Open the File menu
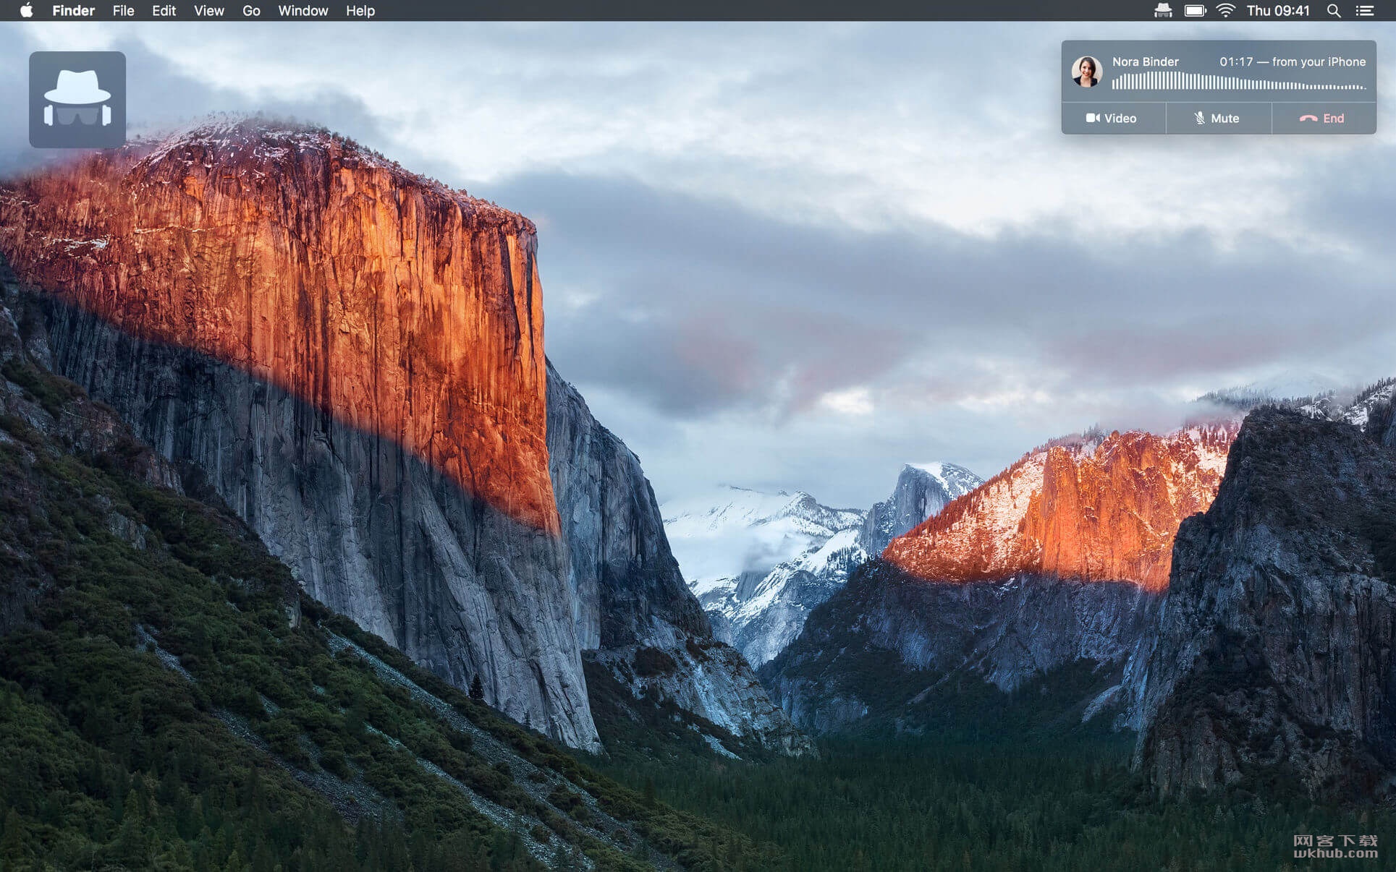The width and height of the screenshot is (1396, 872). click(x=123, y=10)
